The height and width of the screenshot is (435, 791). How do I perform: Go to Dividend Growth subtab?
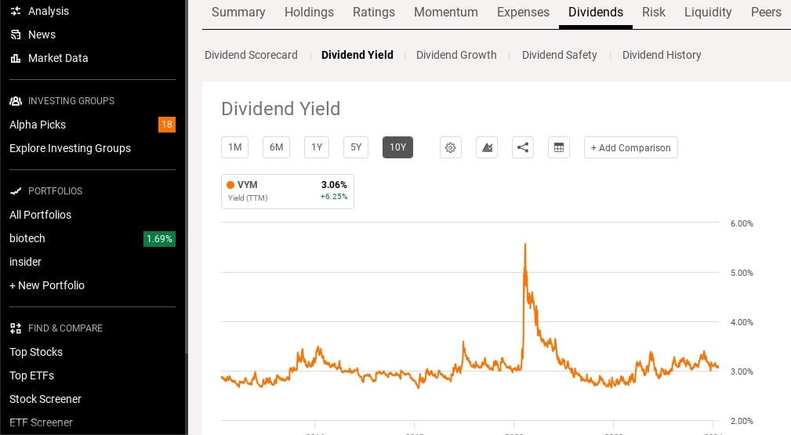tap(456, 55)
